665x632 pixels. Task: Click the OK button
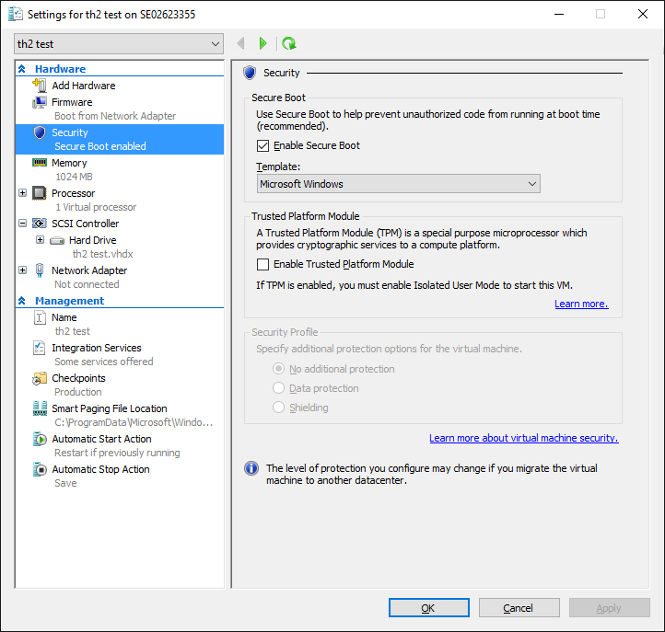point(429,608)
